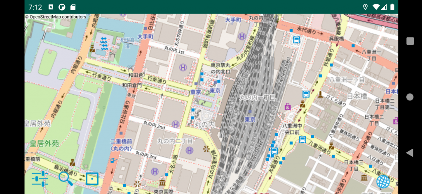Screen dimensions: 422x194
Task: Tap the purple H icon near 丸の内 2nd
Action: coord(176,123)
